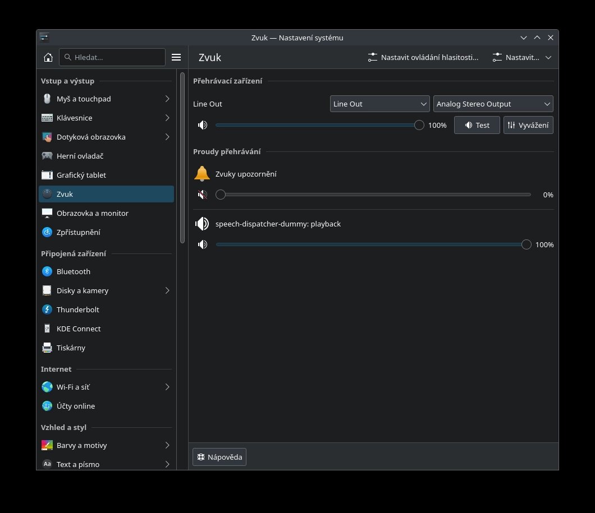Open the hamburger menu next to search

click(x=176, y=57)
